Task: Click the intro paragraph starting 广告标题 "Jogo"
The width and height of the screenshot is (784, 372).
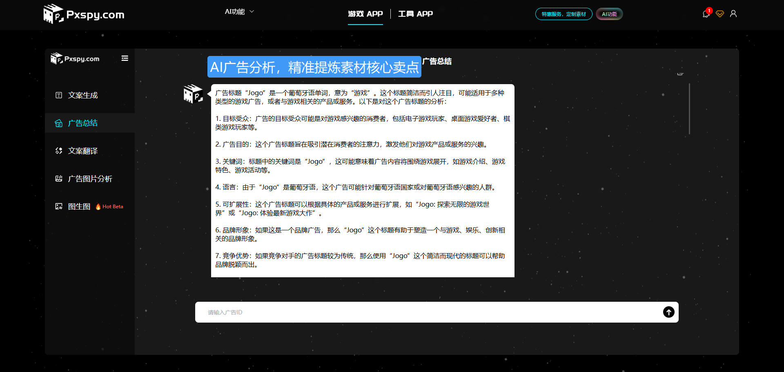Action: click(x=360, y=97)
